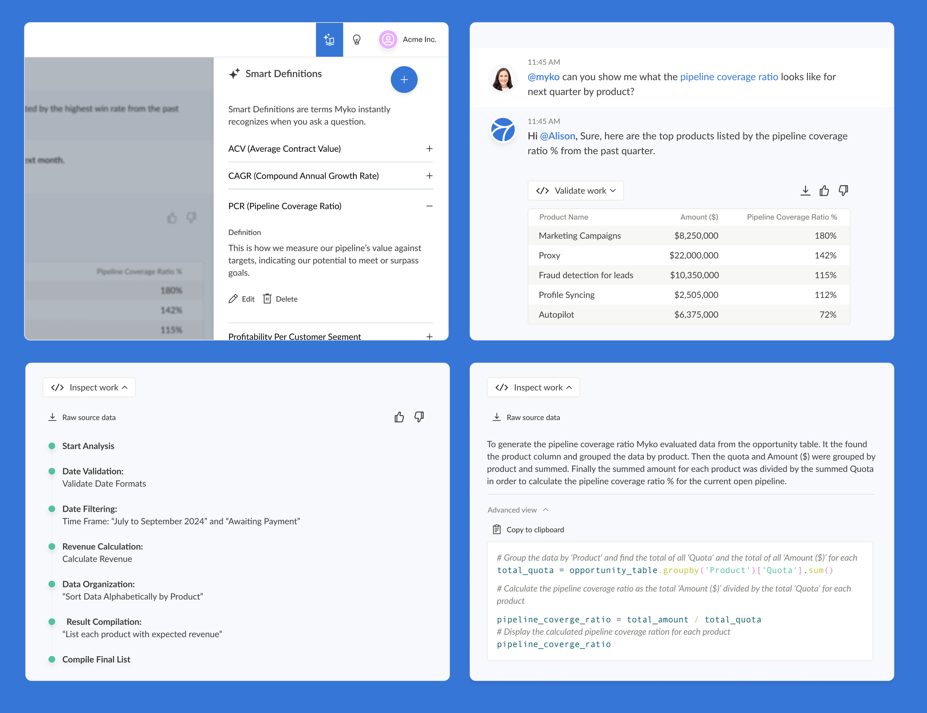Collapse Inspect work in code panel

click(534, 387)
